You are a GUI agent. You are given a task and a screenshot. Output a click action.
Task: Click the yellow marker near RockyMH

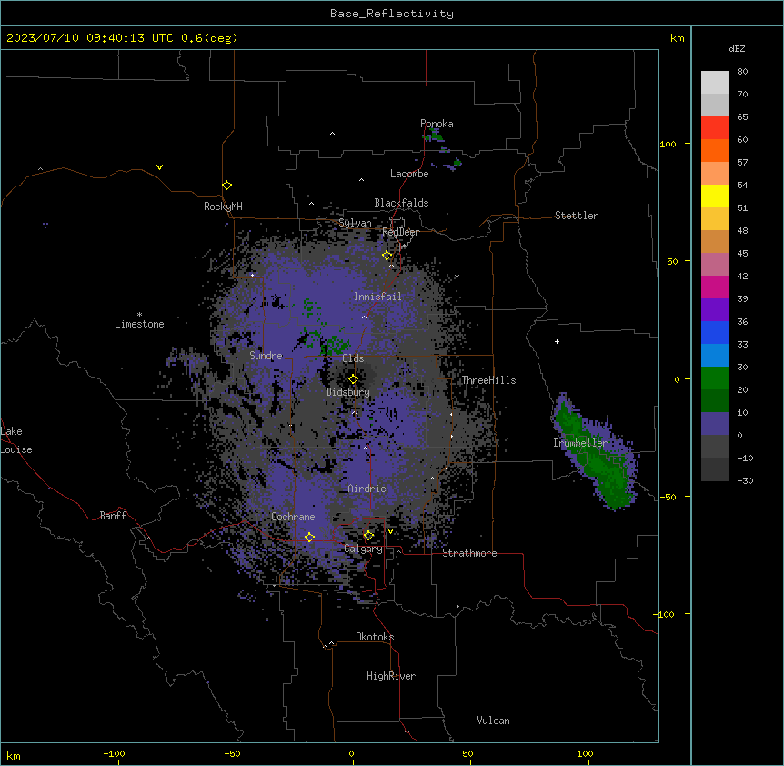click(x=227, y=186)
